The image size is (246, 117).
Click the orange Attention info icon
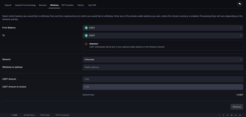pyautogui.click(x=86, y=44)
